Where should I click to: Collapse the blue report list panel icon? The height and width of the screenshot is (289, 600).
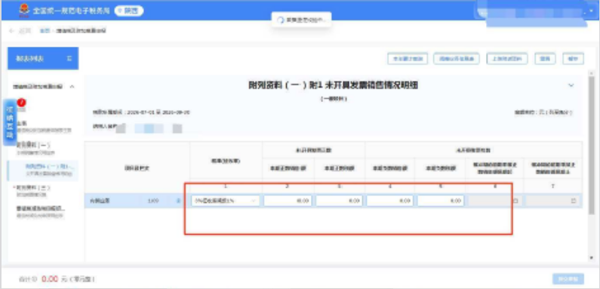point(69,59)
